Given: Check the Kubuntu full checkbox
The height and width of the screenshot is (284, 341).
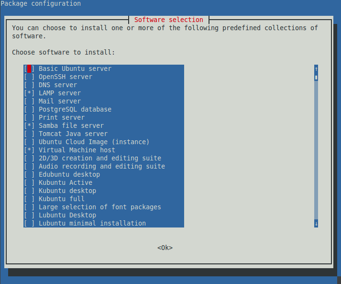Looking at the screenshot, I should [x=29, y=199].
